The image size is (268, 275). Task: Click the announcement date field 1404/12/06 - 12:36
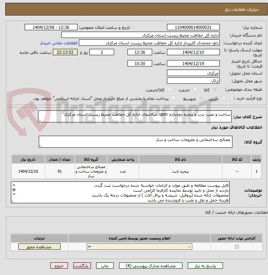point(51,27)
